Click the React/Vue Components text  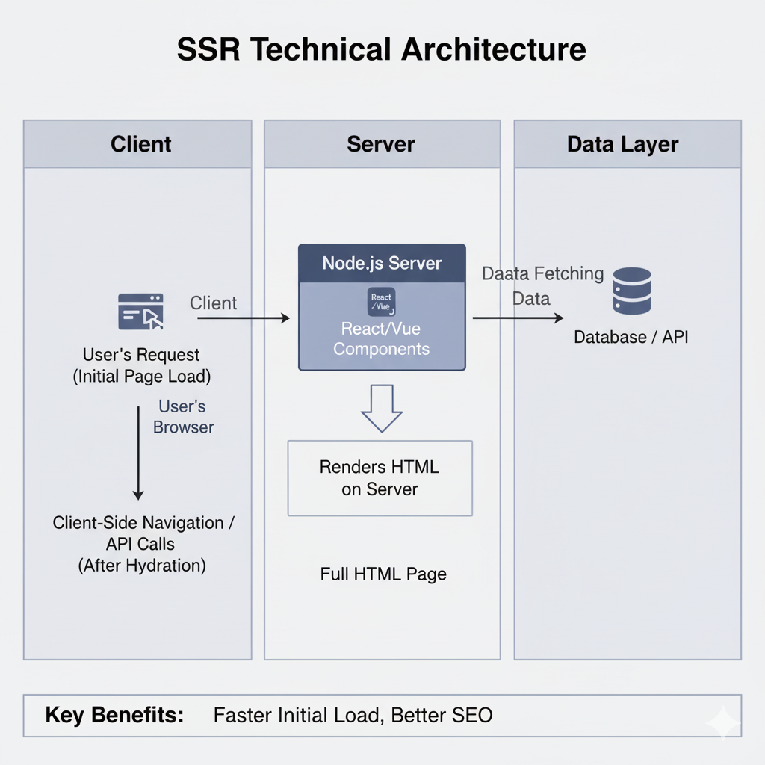click(382, 338)
